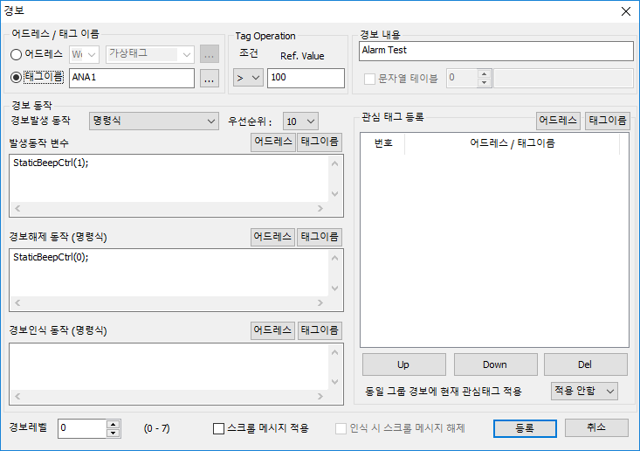The width and height of the screenshot is (640, 451).
Task: Click right arrow of 경보인식 동작 horizontal scrollbar
Action: pos(320,396)
